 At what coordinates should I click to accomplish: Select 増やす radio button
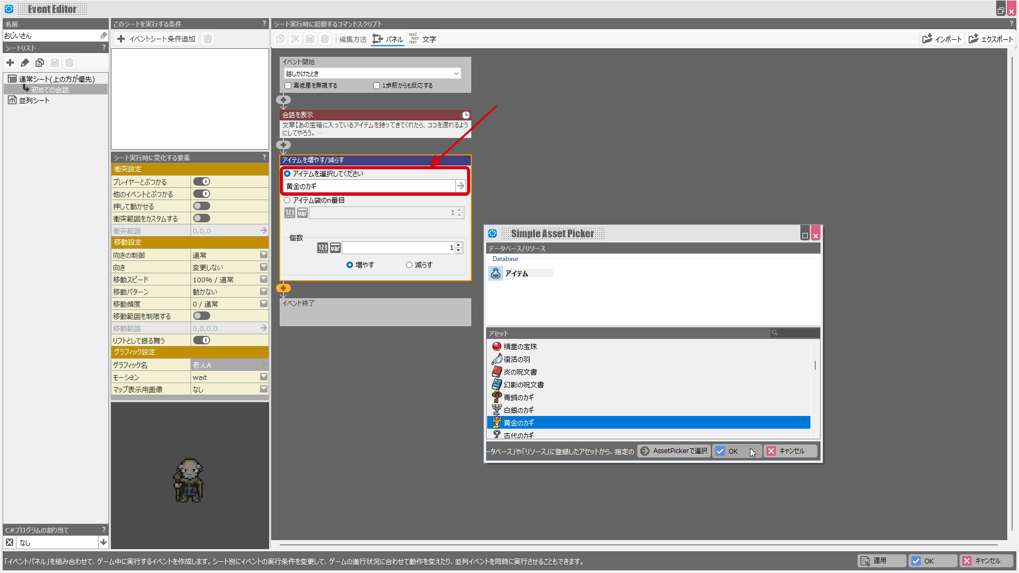click(x=350, y=265)
